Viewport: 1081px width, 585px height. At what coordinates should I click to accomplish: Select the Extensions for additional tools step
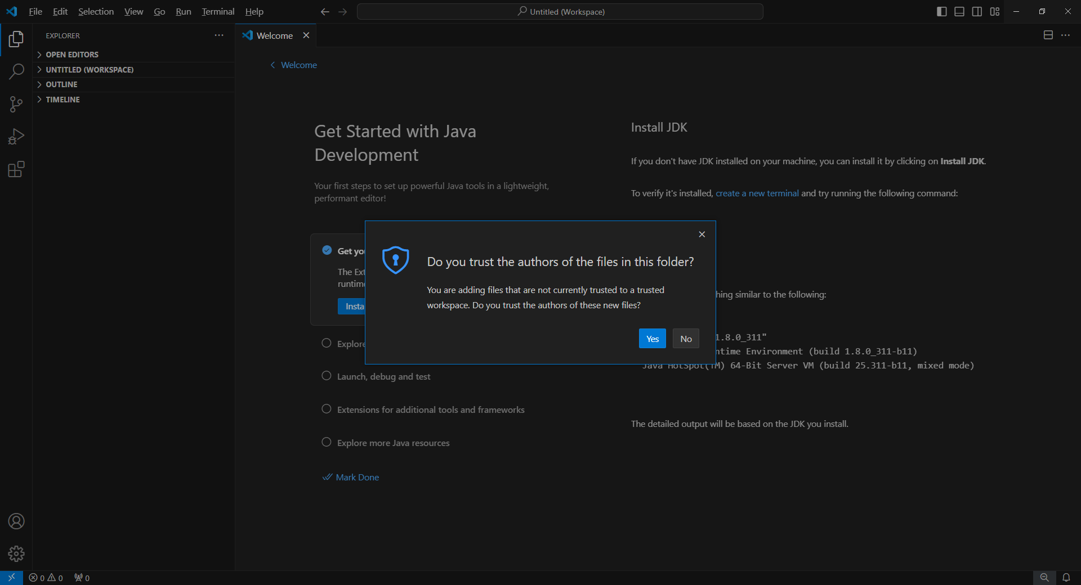coord(430,409)
